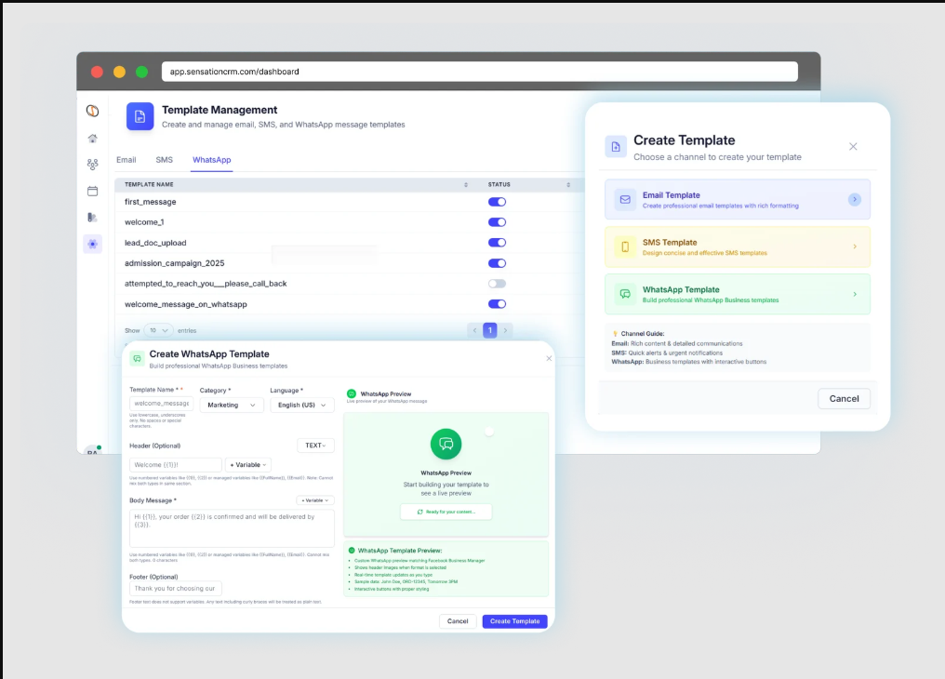Click the user avatar at sidebar bottom
Viewport: 945px width, 679px height.
point(92,451)
